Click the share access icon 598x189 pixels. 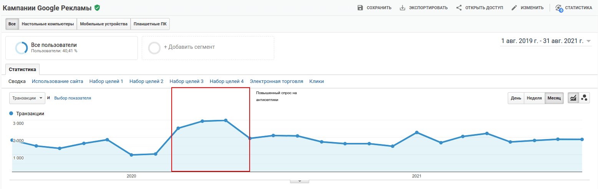pos(459,8)
